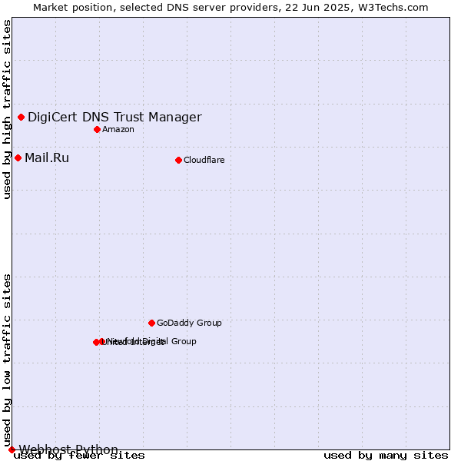The width and height of the screenshot is (461, 461).
Task: Click the 'used by fewer sites' axis label
Action: pyautogui.click(x=79, y=456)
